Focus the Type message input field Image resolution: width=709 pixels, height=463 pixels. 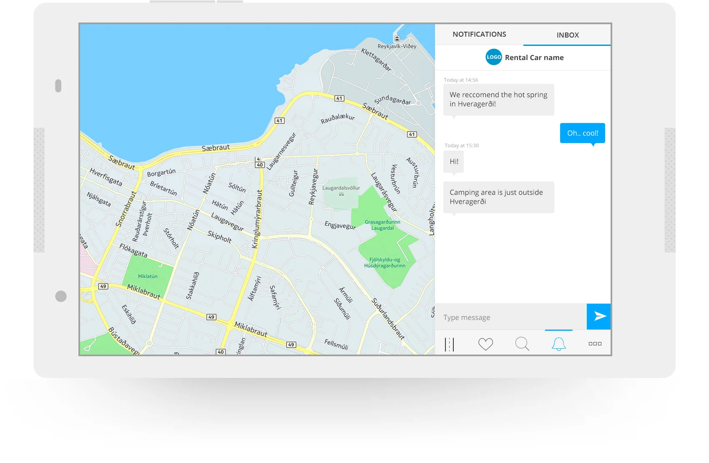click(511, 317)
